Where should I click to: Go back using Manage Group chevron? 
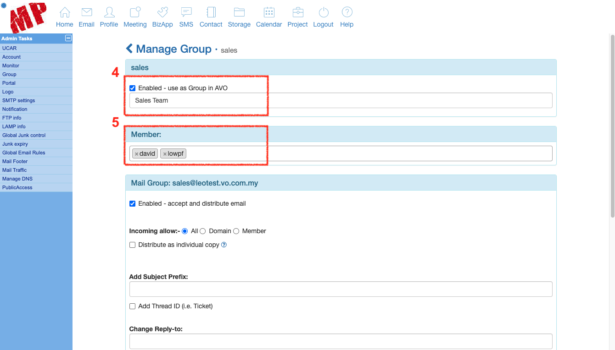(129, 49)
